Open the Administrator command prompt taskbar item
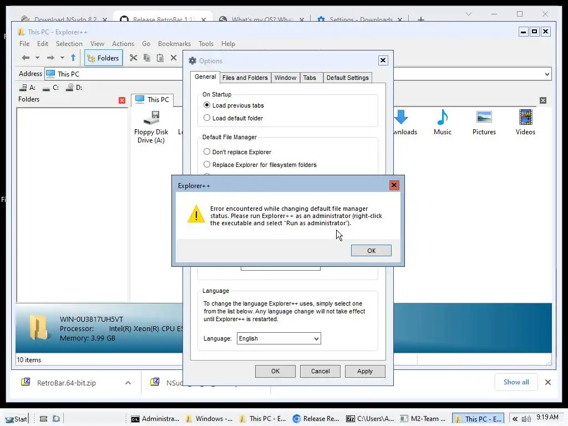Screen dimensions: 568x426 click(x=155, y=419)
